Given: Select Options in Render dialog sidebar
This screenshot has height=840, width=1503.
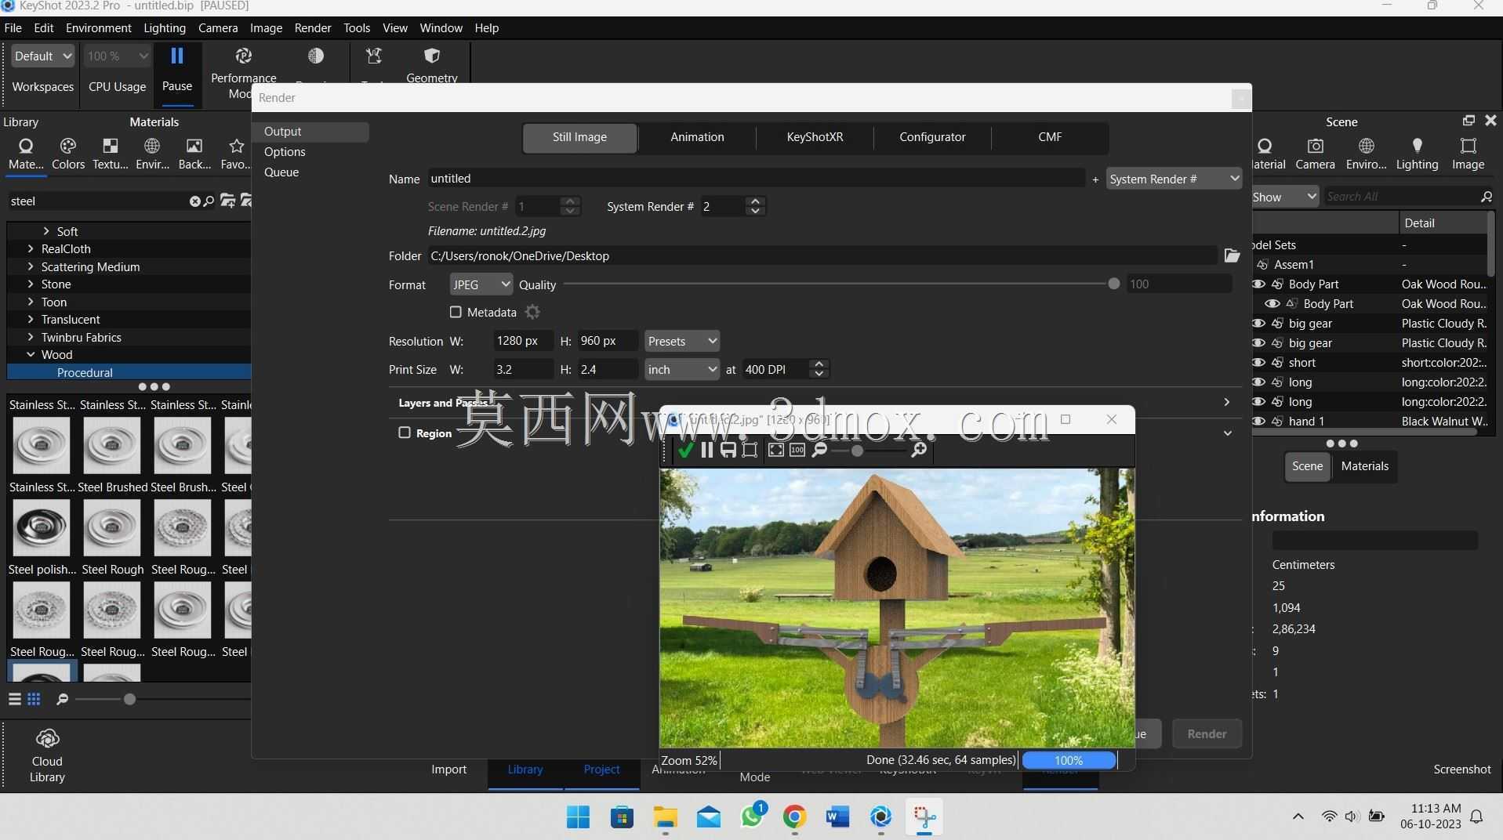Looking at the screenshot, I should pyautogui.click(x=285, y=152).
